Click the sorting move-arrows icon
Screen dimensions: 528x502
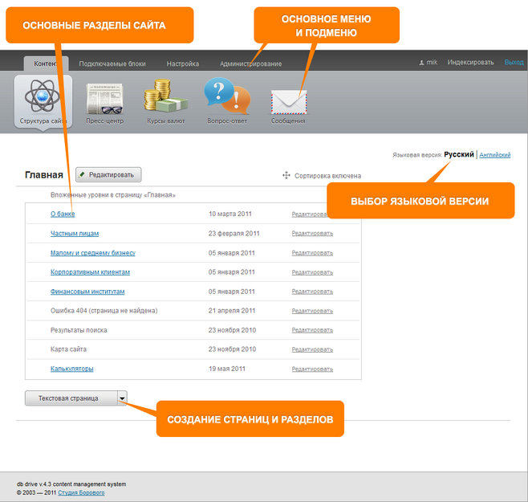point(286,175)
